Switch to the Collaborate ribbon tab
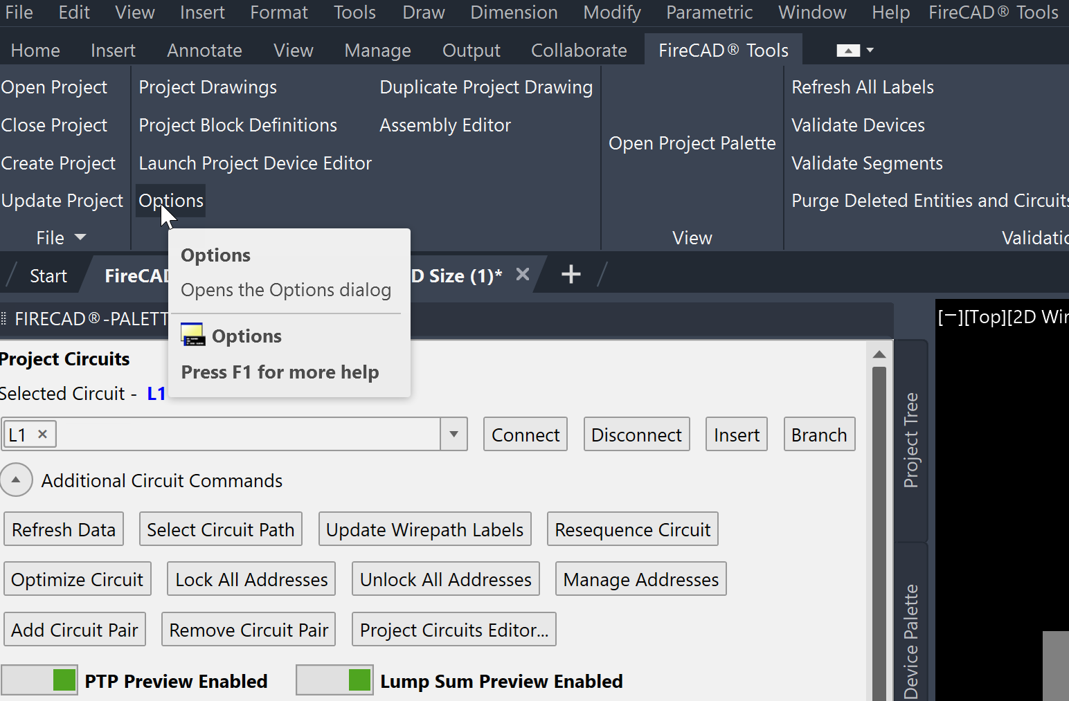Screen dimensions: 1069x701 (579, 50)
